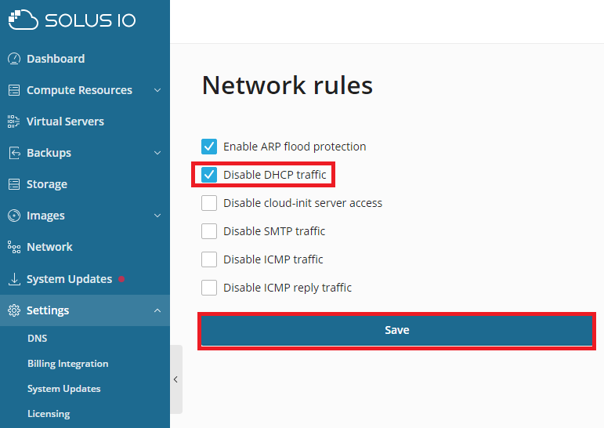The image size is (604, 428).
Task: Click the System Updates download icon
Action: tap(14, 279)
